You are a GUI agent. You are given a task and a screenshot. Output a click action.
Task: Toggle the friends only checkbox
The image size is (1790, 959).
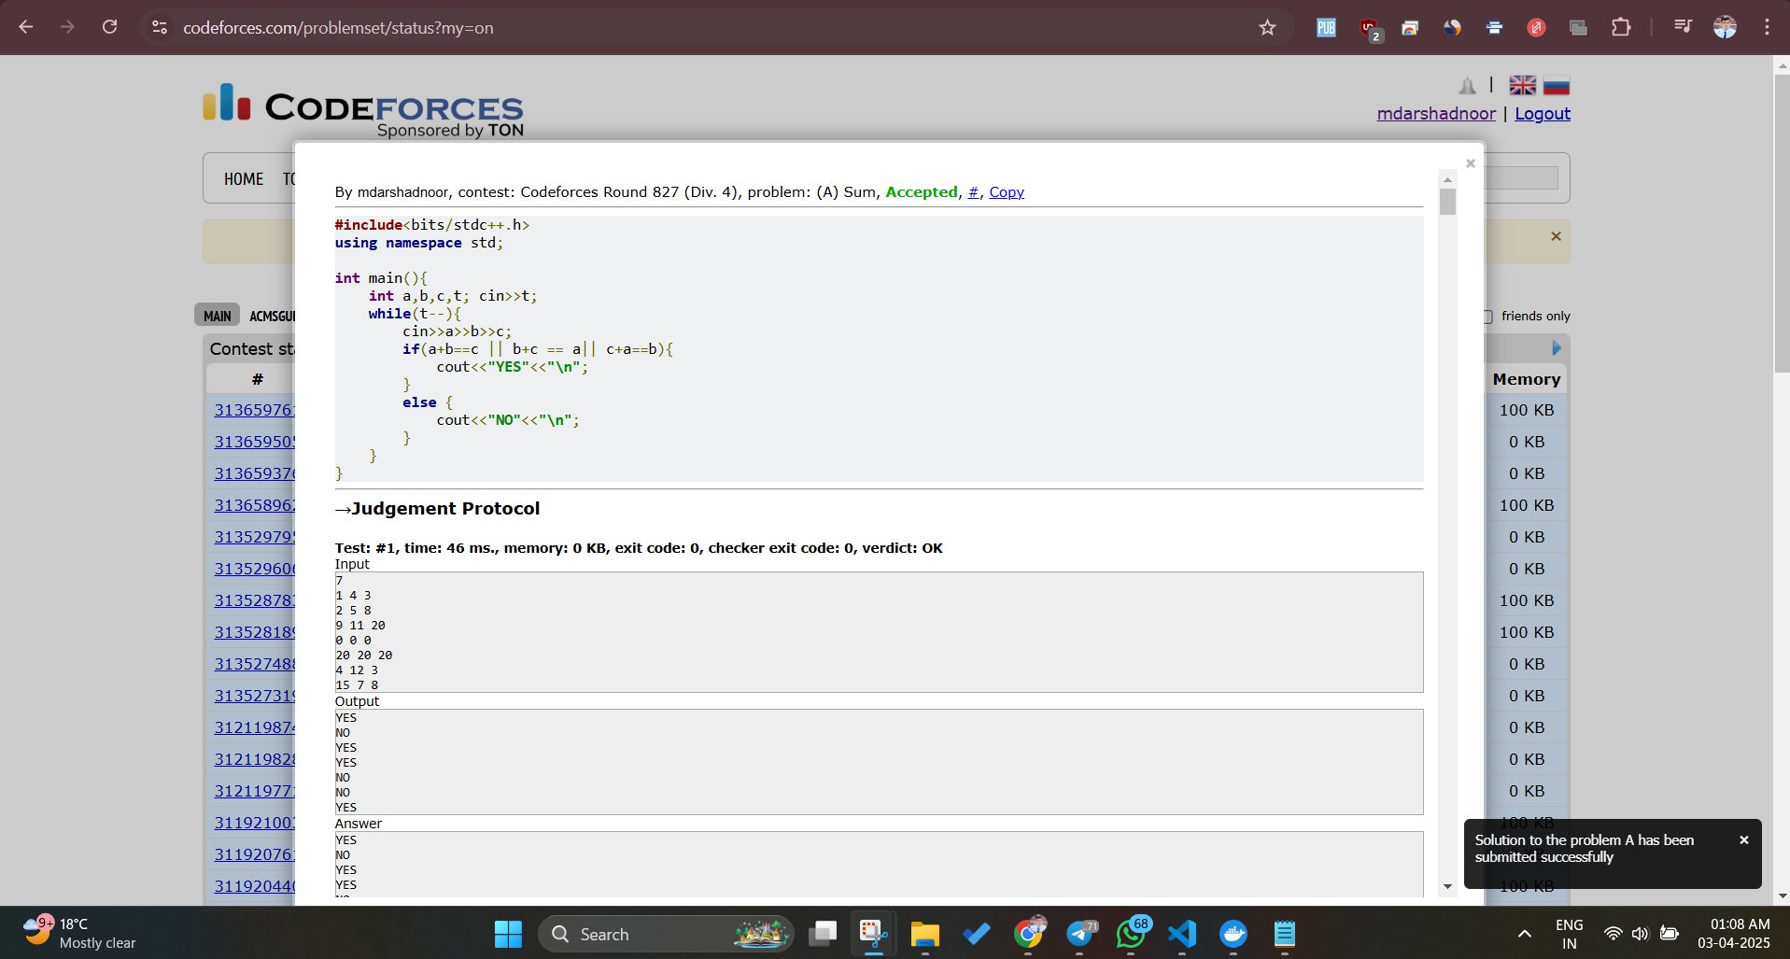1487,317
